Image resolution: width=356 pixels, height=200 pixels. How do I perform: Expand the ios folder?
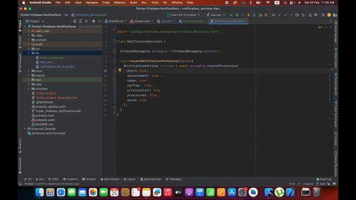pos(28,49)
